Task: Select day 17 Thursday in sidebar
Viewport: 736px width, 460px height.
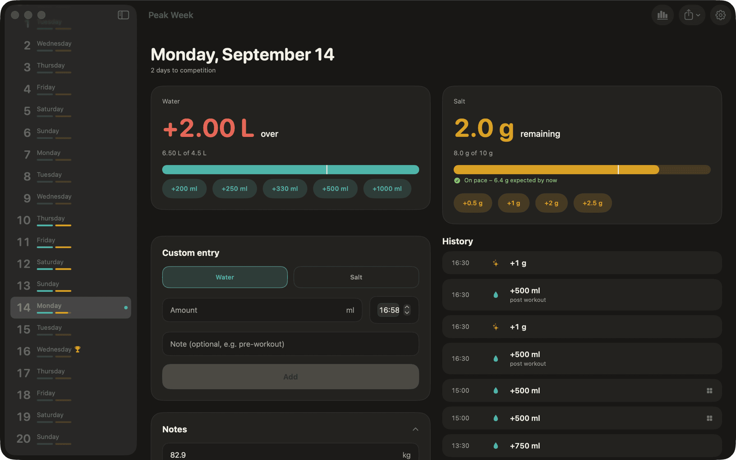Action: pyautogui.click(x=71, y=373)
